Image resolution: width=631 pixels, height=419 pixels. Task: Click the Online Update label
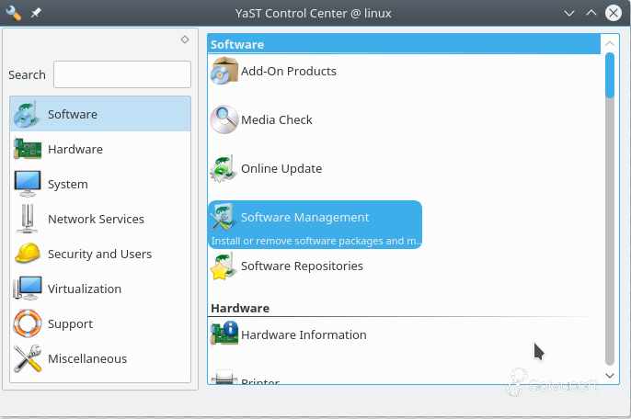(281, 168)
